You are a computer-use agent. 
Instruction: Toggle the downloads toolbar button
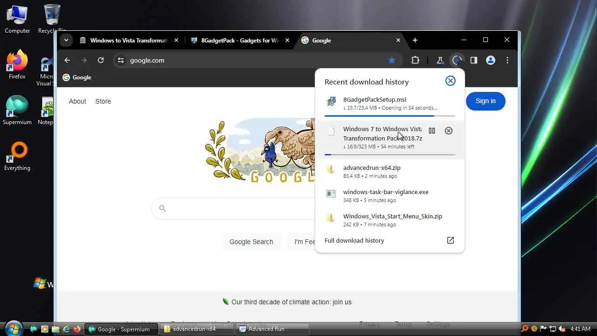click(x=457, y=60)
